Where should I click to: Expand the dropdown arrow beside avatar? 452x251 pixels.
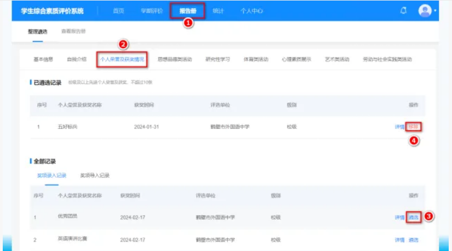(435, 11)
